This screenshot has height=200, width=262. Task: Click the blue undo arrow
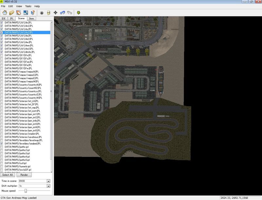(x=63, y=13)
